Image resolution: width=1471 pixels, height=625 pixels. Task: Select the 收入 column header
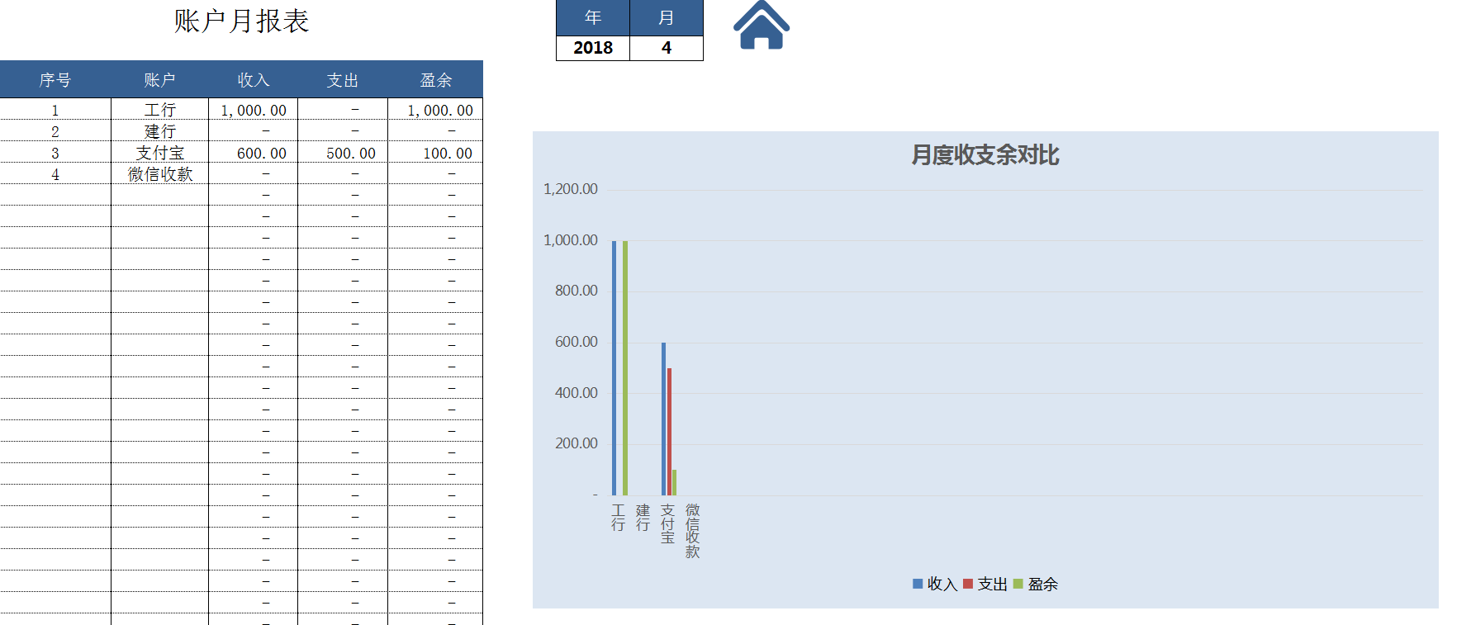254,80
